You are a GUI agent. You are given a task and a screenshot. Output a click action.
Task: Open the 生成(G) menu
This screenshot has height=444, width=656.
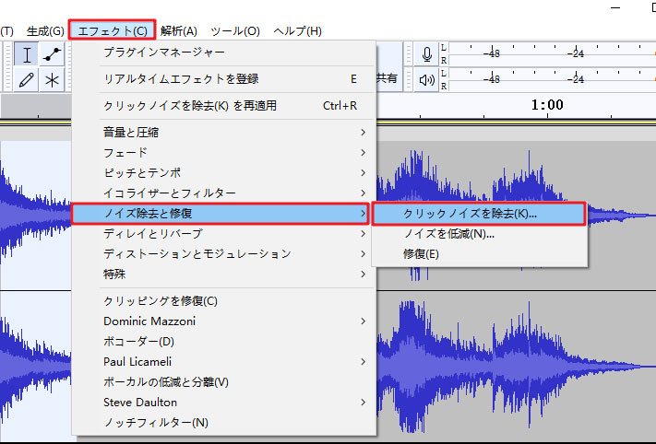pos(45,31)
